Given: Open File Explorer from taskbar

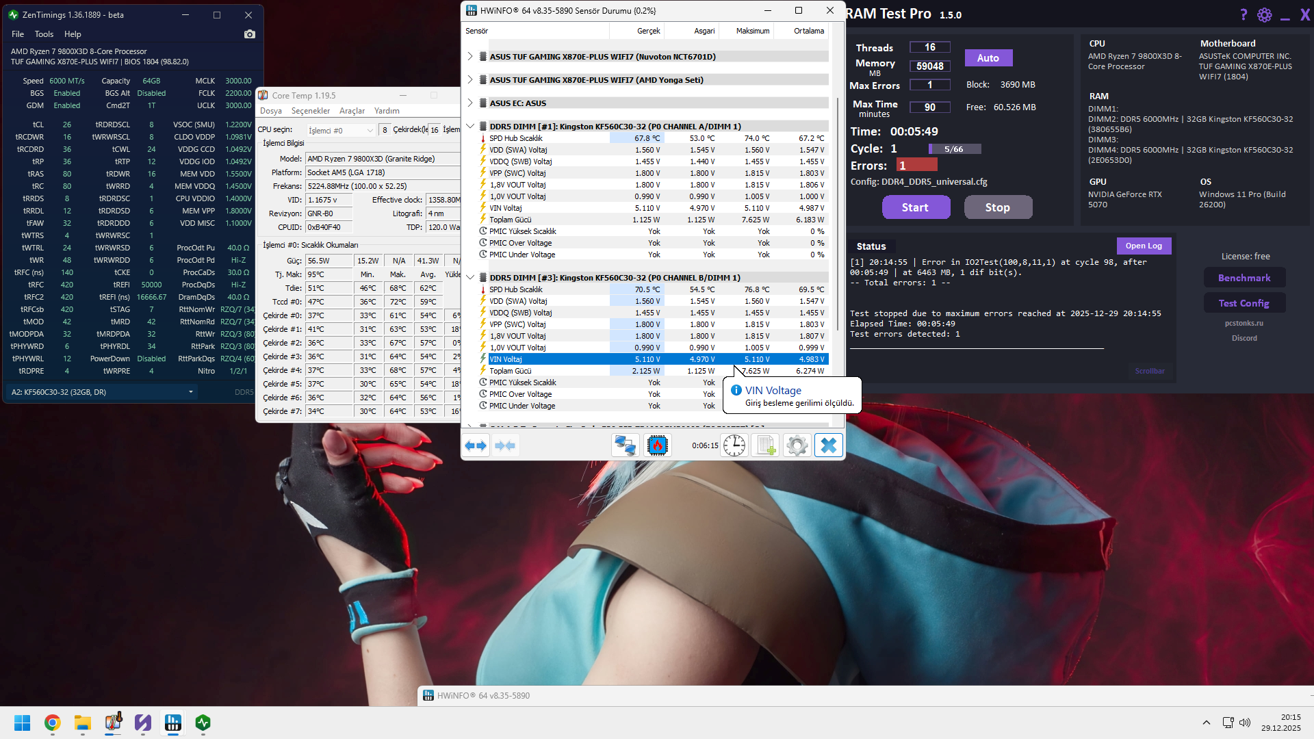Looking at the screenshot, I should pos(83,723).
